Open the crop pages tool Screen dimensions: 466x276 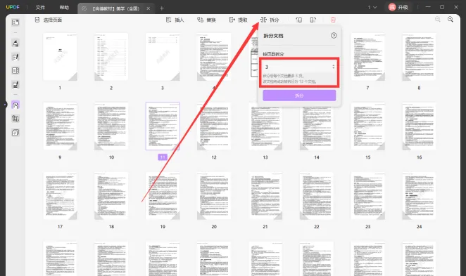pos(15,119)
